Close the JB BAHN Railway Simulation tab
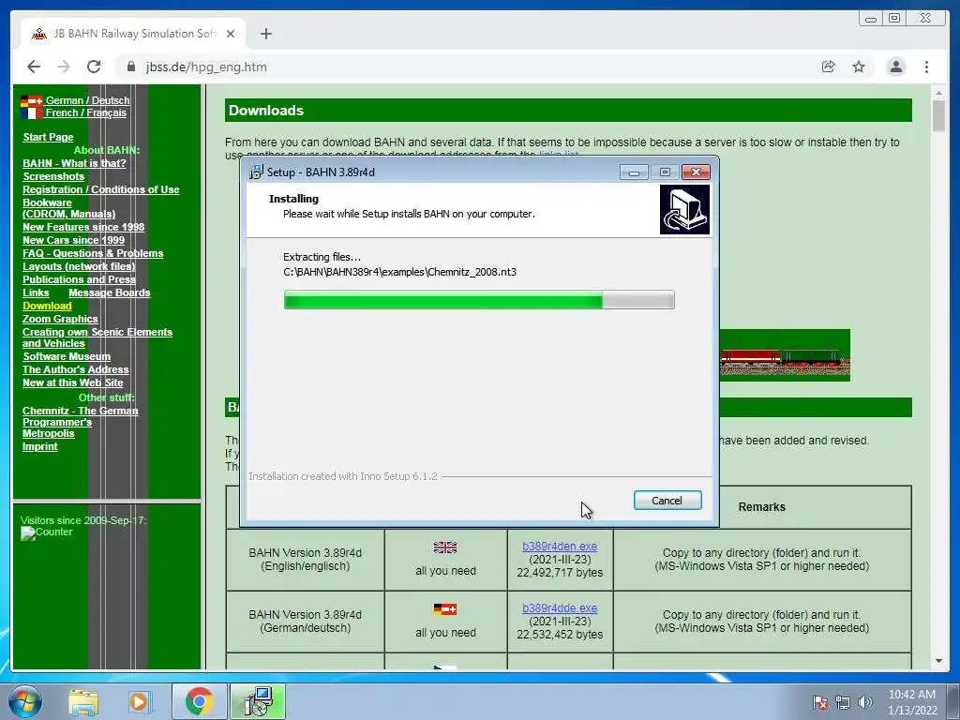The image size is (960, 720). [x=231, y=34]
